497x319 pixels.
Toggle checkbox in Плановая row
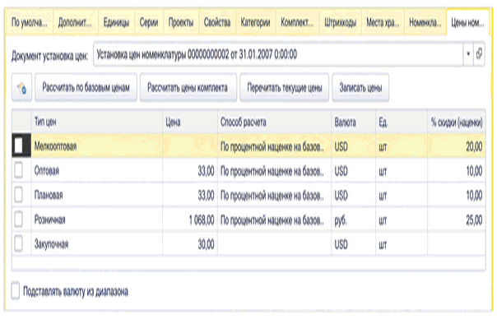pyautogui.click(x=19, y=195)
